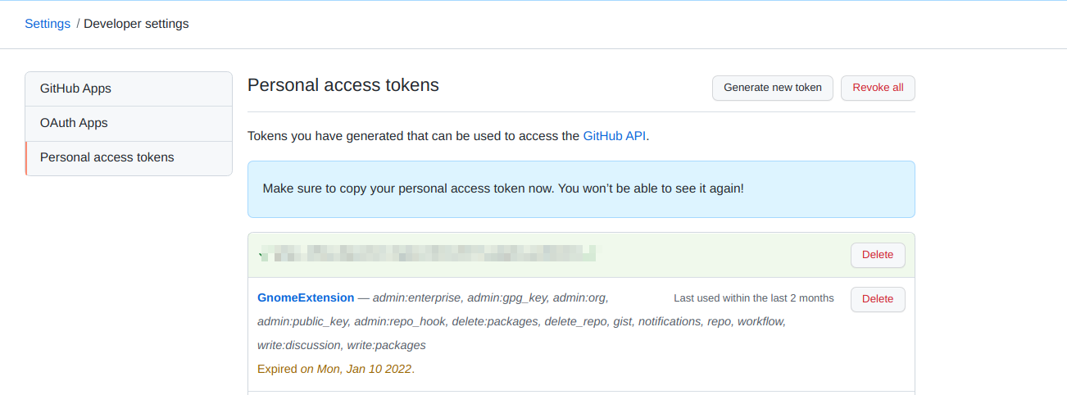Click the Developer settings breadcrumb text
Viewport: 1067px width, 395px height.
(136, 24)
